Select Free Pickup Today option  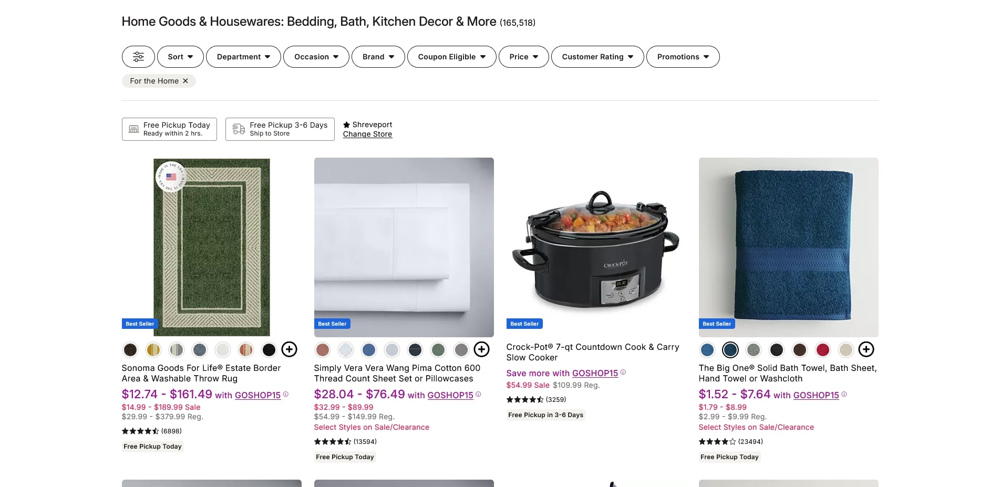click(x=169, y=129)
